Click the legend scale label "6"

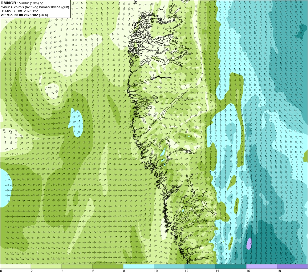click(x=93, y=271)
